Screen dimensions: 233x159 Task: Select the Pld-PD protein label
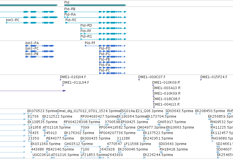pos(105,49)
